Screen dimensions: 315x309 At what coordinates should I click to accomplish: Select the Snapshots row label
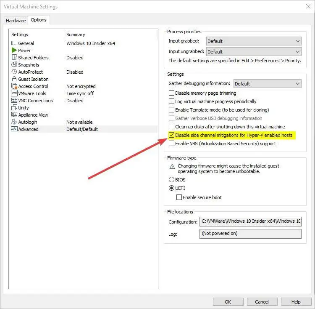[x=29, y=65]
